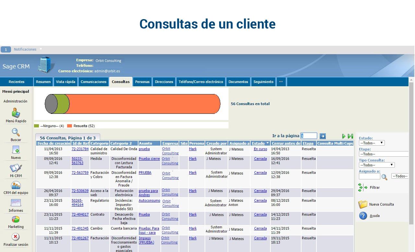The image size is (415, 252).
Task: Open the more tabs ellipsis
Action: [281, 82]
